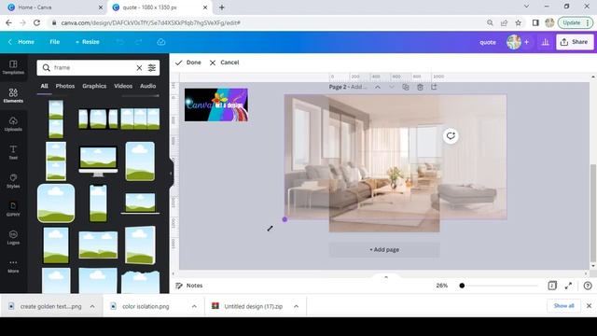Switch to the Graphics tab
This screenshot has height=336, width=597.
(94, 86)
